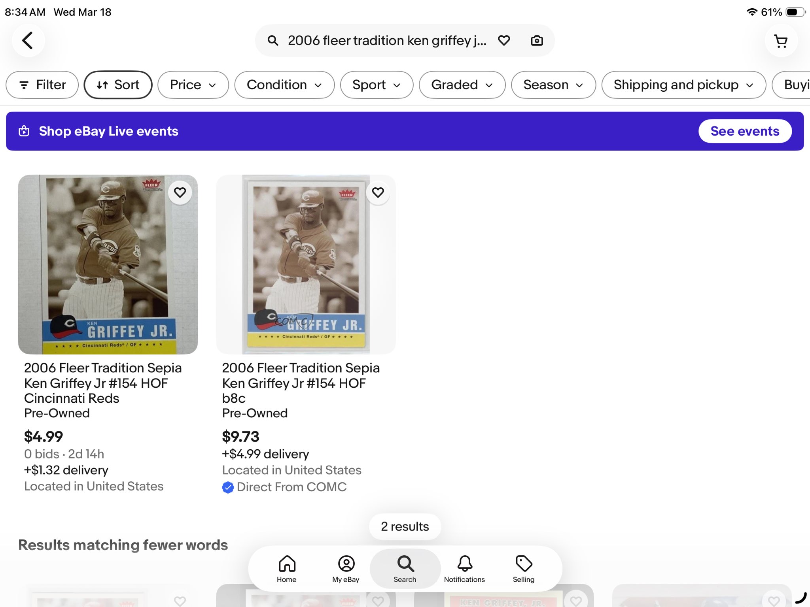The image size is (810, 607).
Task: Expand the Shipping and pickup dropdown
Action: [x=683, y=85]
